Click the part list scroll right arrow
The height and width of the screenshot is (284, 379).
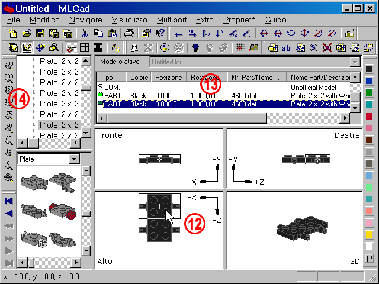tap(345, 118)
